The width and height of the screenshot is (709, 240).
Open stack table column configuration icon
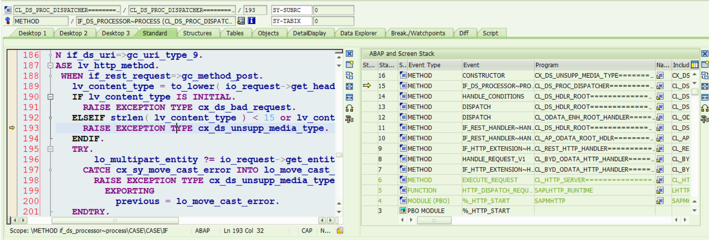[695, 65]
